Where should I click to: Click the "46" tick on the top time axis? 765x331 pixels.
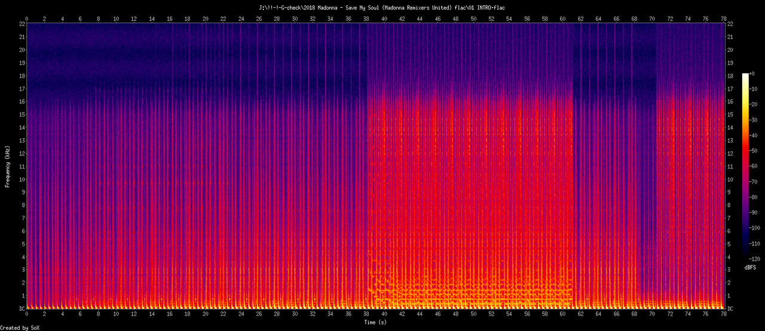(x=438, y=18)
